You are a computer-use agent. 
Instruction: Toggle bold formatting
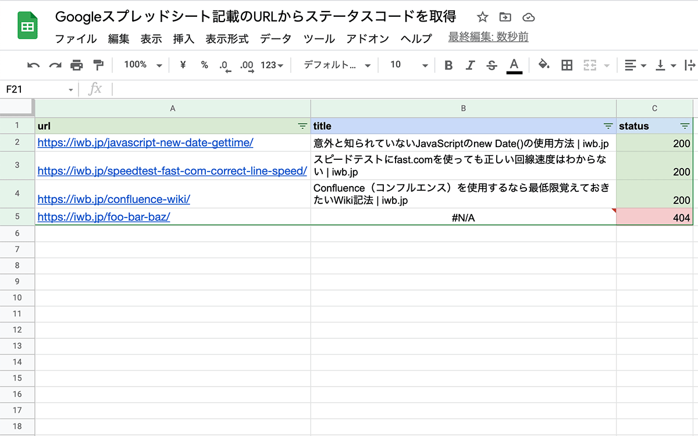pyautogui.click(x=448, y=65)
